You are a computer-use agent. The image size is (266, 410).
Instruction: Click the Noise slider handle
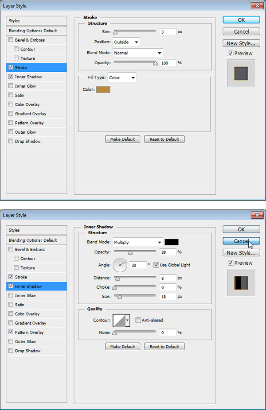coord(114,333)
